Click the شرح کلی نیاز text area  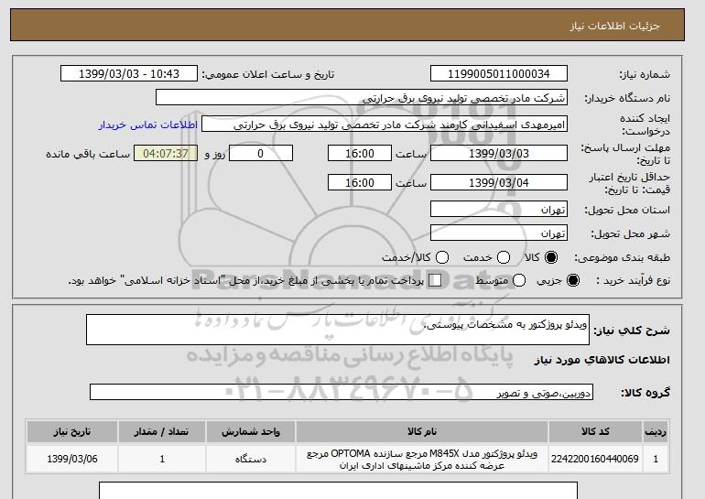(x=338, y=330)
